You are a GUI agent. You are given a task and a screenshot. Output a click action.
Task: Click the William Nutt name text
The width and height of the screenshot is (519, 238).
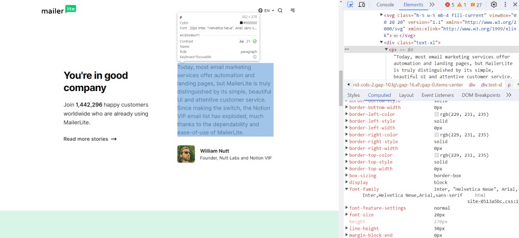point(214,151)
